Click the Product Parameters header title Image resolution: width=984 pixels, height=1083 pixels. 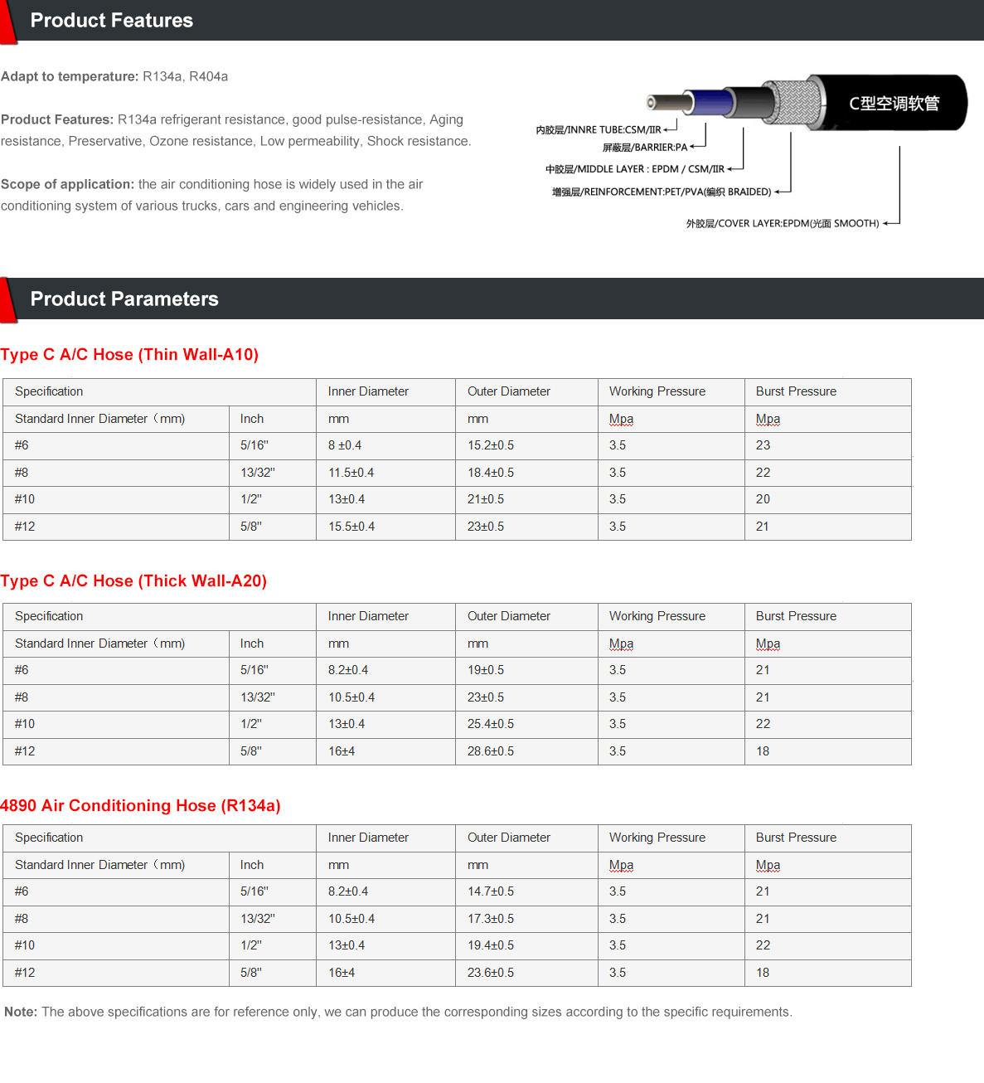point(124,299)
